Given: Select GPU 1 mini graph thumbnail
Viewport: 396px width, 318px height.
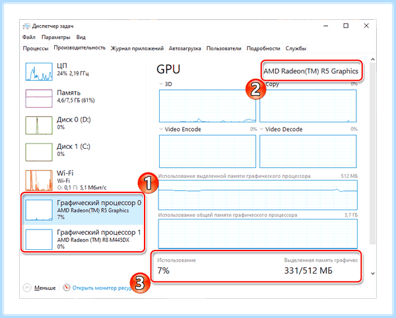Looking at the screenshot, I should tap(39, 239).
